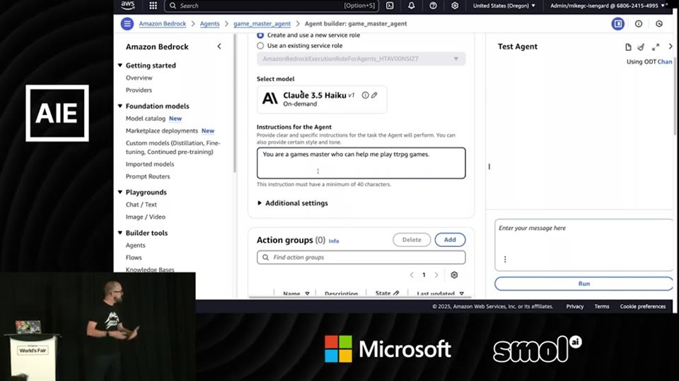Open the service role dropdown
The image size is (679, 381).
(x=361, y=59)
